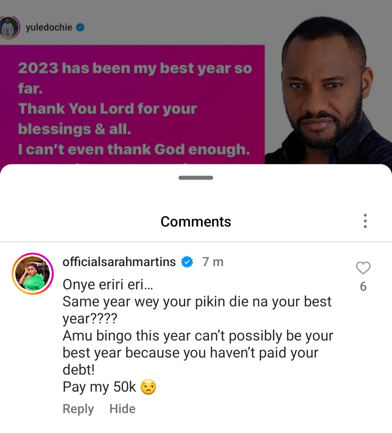Reply to officialsarahmartins' comment

(x=78, y=409)
